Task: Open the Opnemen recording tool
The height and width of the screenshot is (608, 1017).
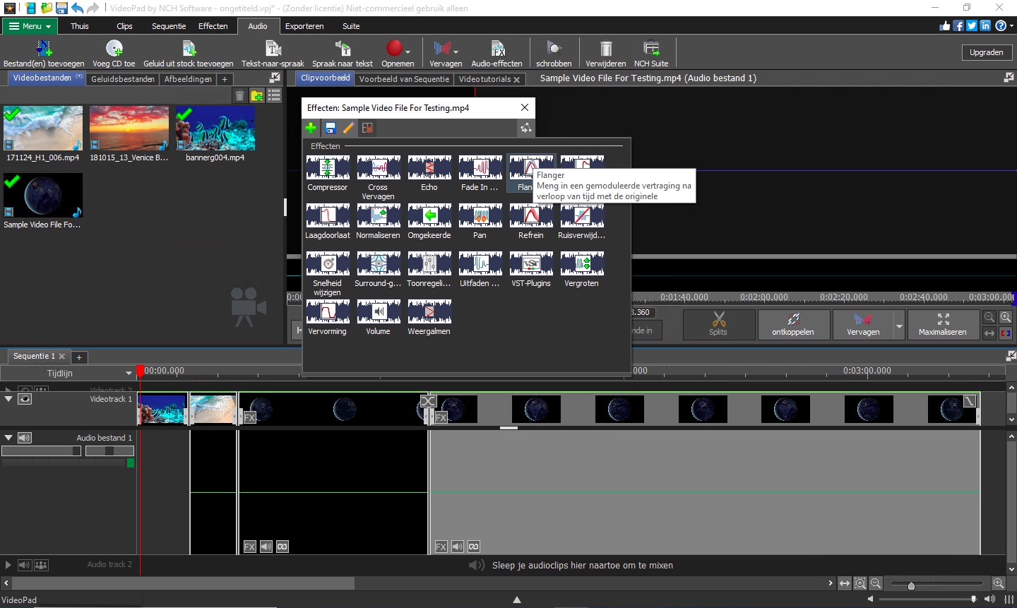Action: pyautogui.click(x=396, y=51)
